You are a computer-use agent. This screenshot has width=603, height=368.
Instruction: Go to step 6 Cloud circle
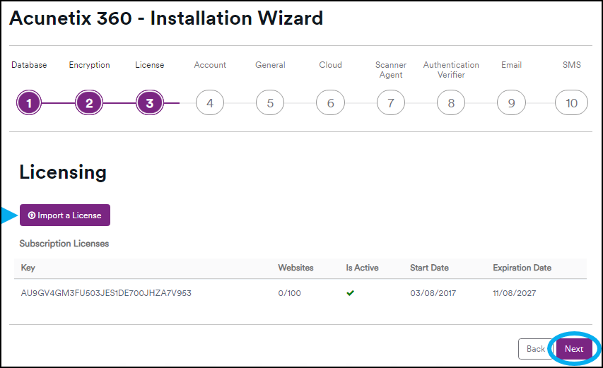point(330,102)
